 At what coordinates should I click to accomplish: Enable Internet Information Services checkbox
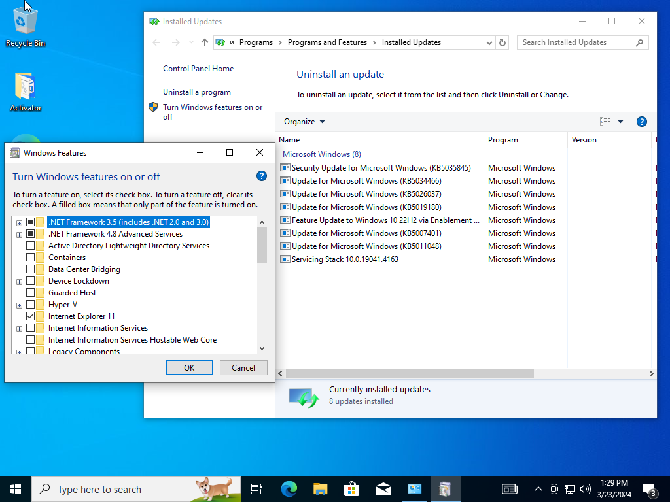pos(30,328)
